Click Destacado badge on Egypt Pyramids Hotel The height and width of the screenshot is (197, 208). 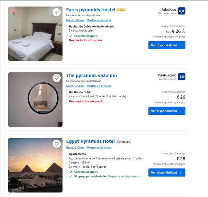123,142
